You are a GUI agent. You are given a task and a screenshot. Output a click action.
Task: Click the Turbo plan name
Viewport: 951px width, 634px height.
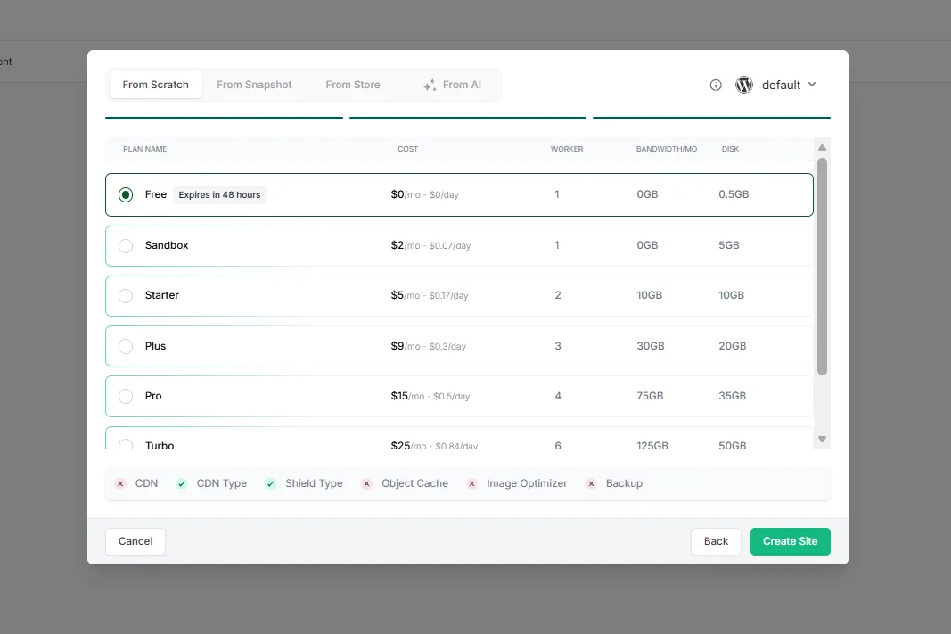(x=160, y=446)
